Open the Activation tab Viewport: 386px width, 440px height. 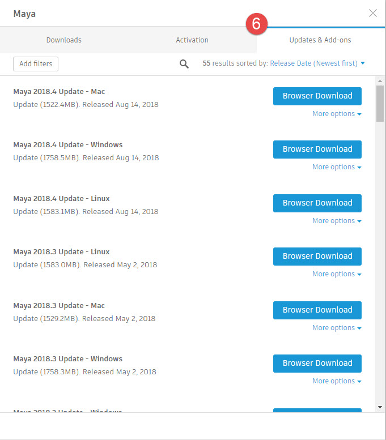pos(192,40)
